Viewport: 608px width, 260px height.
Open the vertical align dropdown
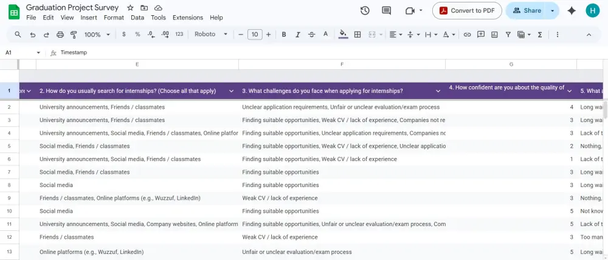413,35
